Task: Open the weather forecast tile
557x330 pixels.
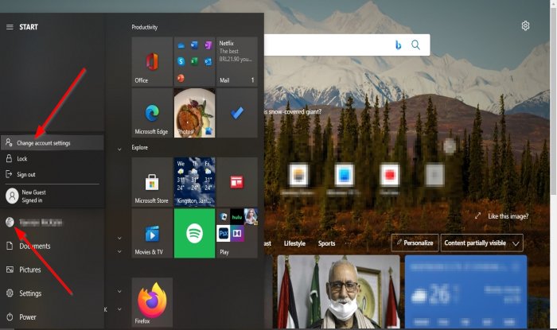Action: pyautogui.click(x=194, y=182)
